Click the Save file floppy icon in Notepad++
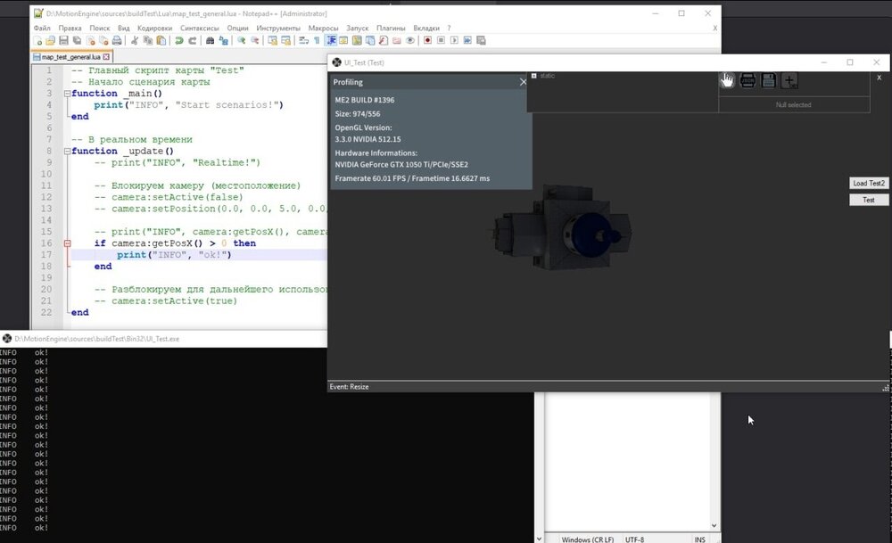 tap(64, 41)
